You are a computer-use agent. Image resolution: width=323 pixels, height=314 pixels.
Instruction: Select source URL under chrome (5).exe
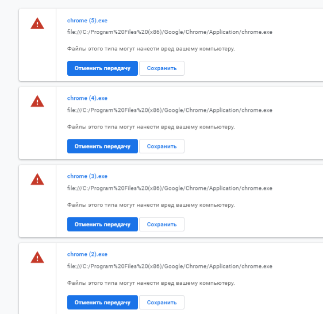click(170, 32)
